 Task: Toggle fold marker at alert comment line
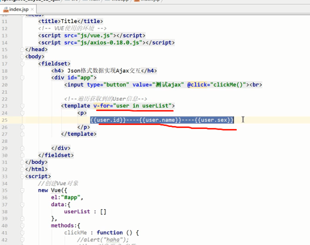[x=22, y=240]
